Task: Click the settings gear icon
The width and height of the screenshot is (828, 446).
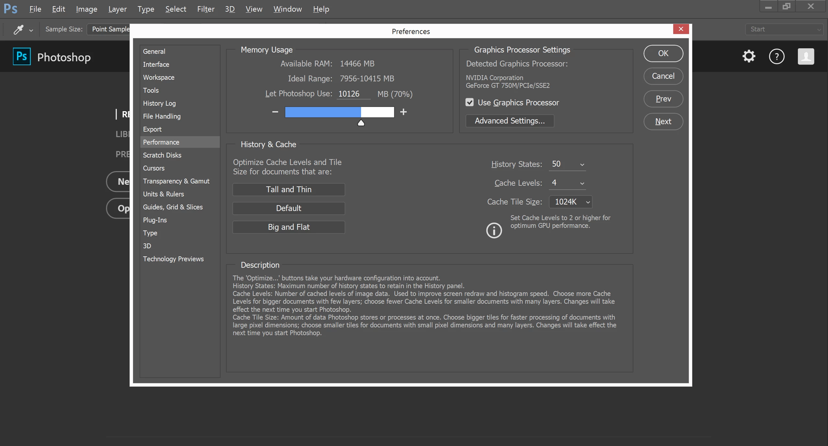Action: (749, 56)
